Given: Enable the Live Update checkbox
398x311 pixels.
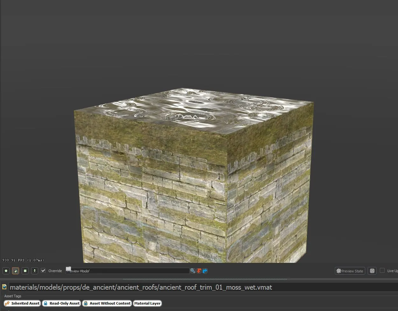Looking at the screenshot, I should coord(382,270).
